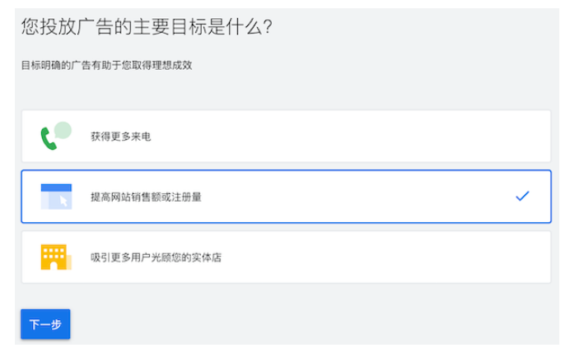Image resolution: width=584 pixels, height=357 pixels.
Task: Click the subtitle 目标明确的广告有助于您取得理想成效
Action: point(106,65)
